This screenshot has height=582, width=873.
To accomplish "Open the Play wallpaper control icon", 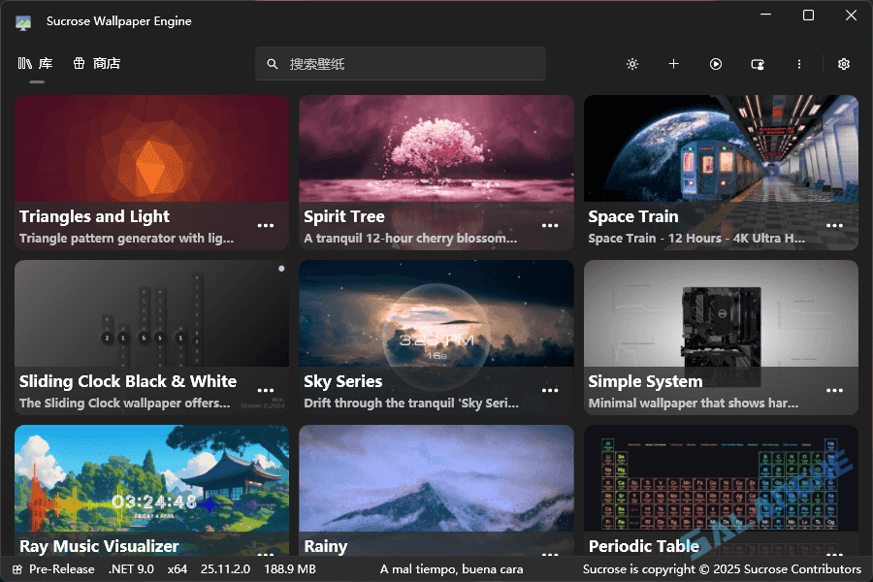I will pos(716,64).
